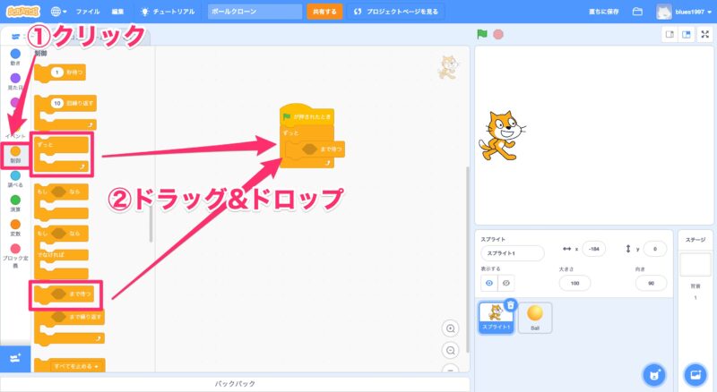This screenshot has height=392, width=717.
Task: Zoom out on the code workspace
Action: click(x=451, y=350)
